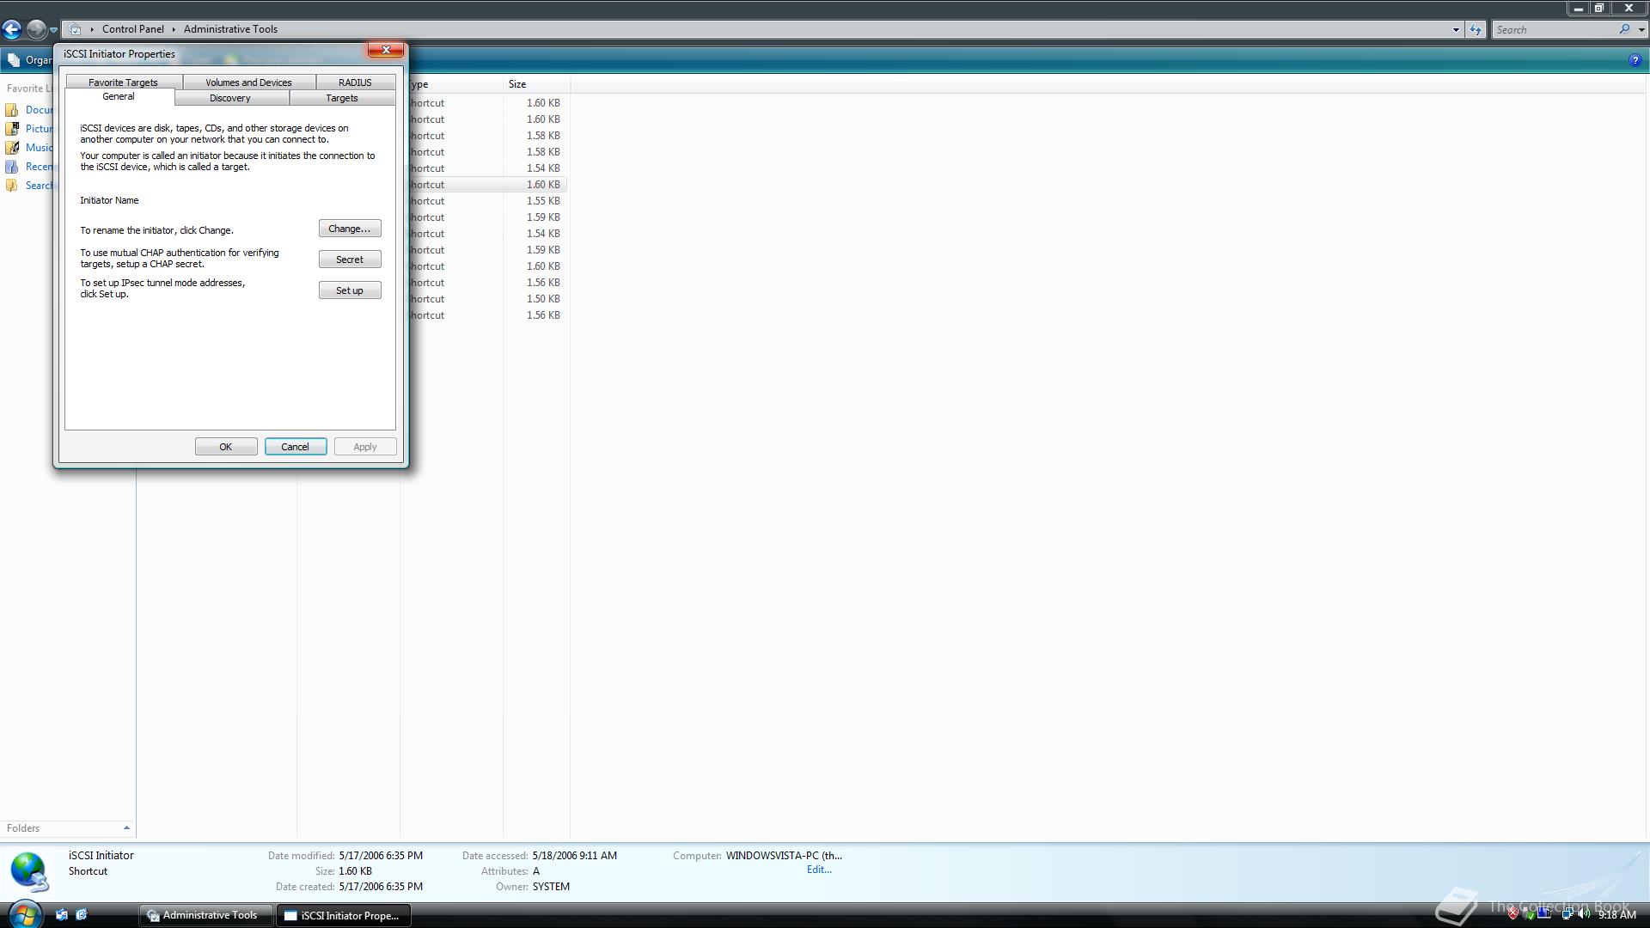Click the Explorer Forward arrow button

(36, 30)
